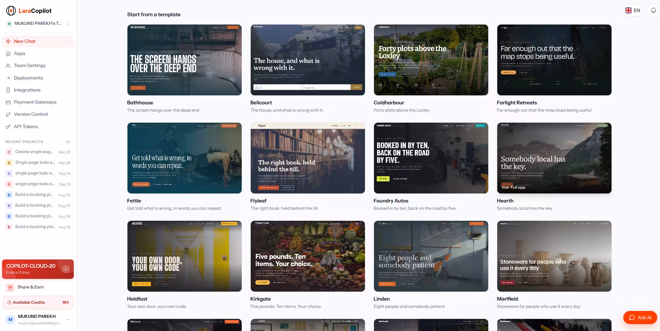Image resolution: width=660 pixels, height=331 pixels.
Task: Pick the Flyleaf template thumbnail
Action: pyautogui.click(x=308, y=158)
